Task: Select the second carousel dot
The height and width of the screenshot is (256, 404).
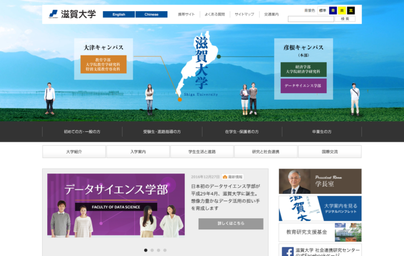Action: (x=152, y=250)
